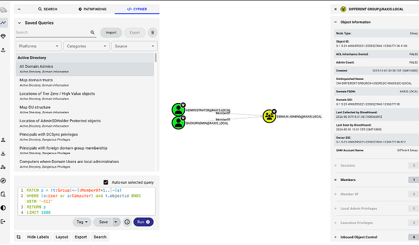Viewport: 419px width, 245px height.
Task: Click the graph Search button in bottom toolbar
Action: tap(100, 237)
